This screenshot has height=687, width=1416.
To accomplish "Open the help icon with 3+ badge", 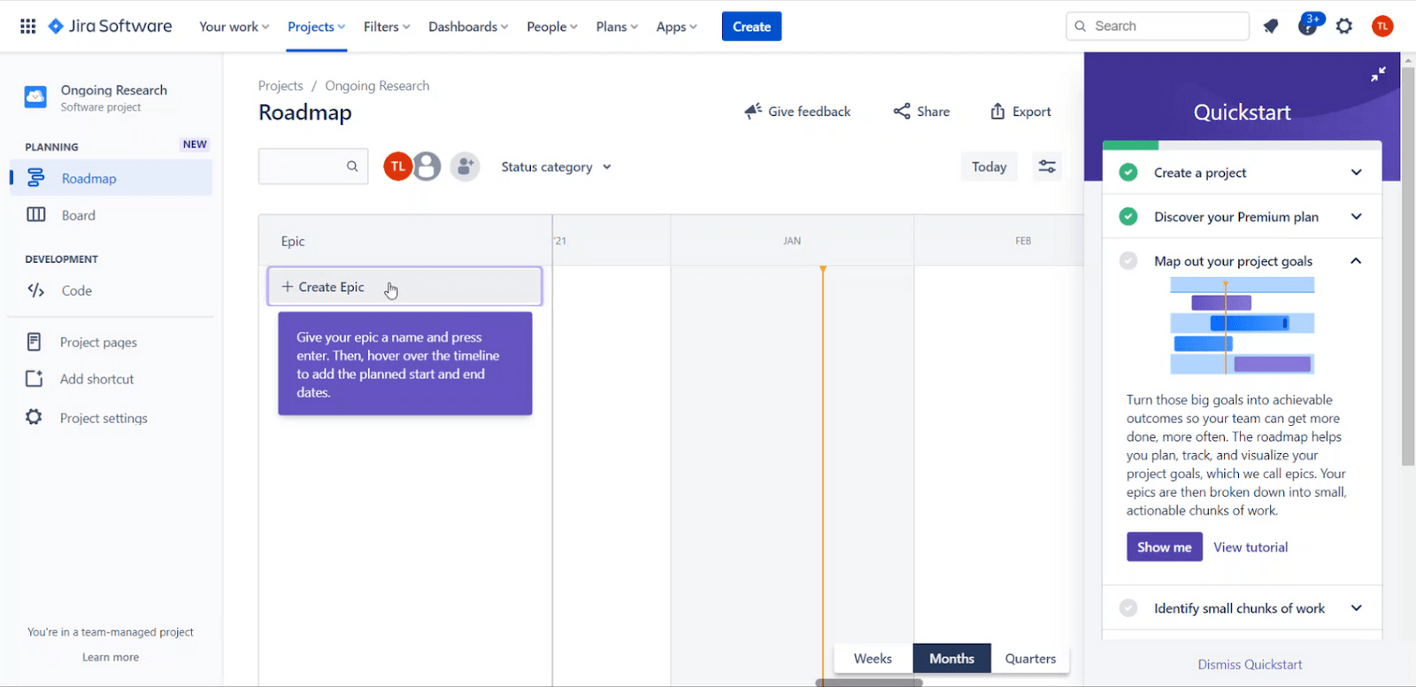I will (x=1308, y=26).
